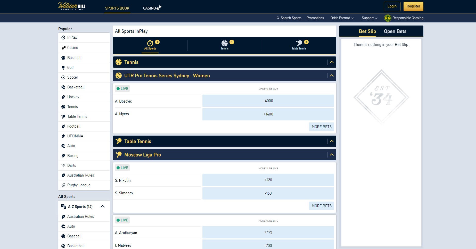Click the Hockey stick icon in sidebar
476x249 pixels.
tap(63, 97)
